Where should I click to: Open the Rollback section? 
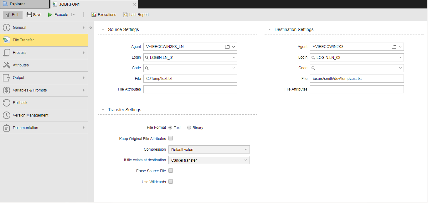click(44, 103)
